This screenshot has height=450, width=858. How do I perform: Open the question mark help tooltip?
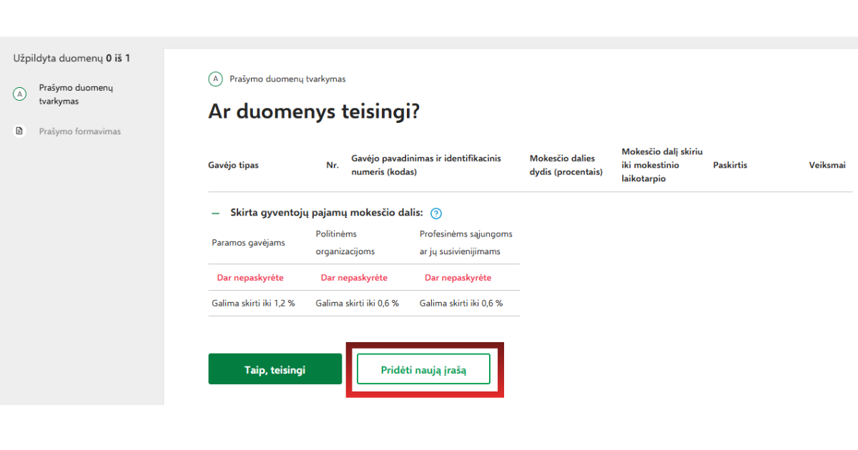[x=436, y=213]
